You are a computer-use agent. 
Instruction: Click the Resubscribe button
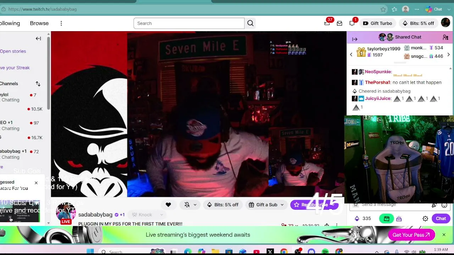coord(314,205)
